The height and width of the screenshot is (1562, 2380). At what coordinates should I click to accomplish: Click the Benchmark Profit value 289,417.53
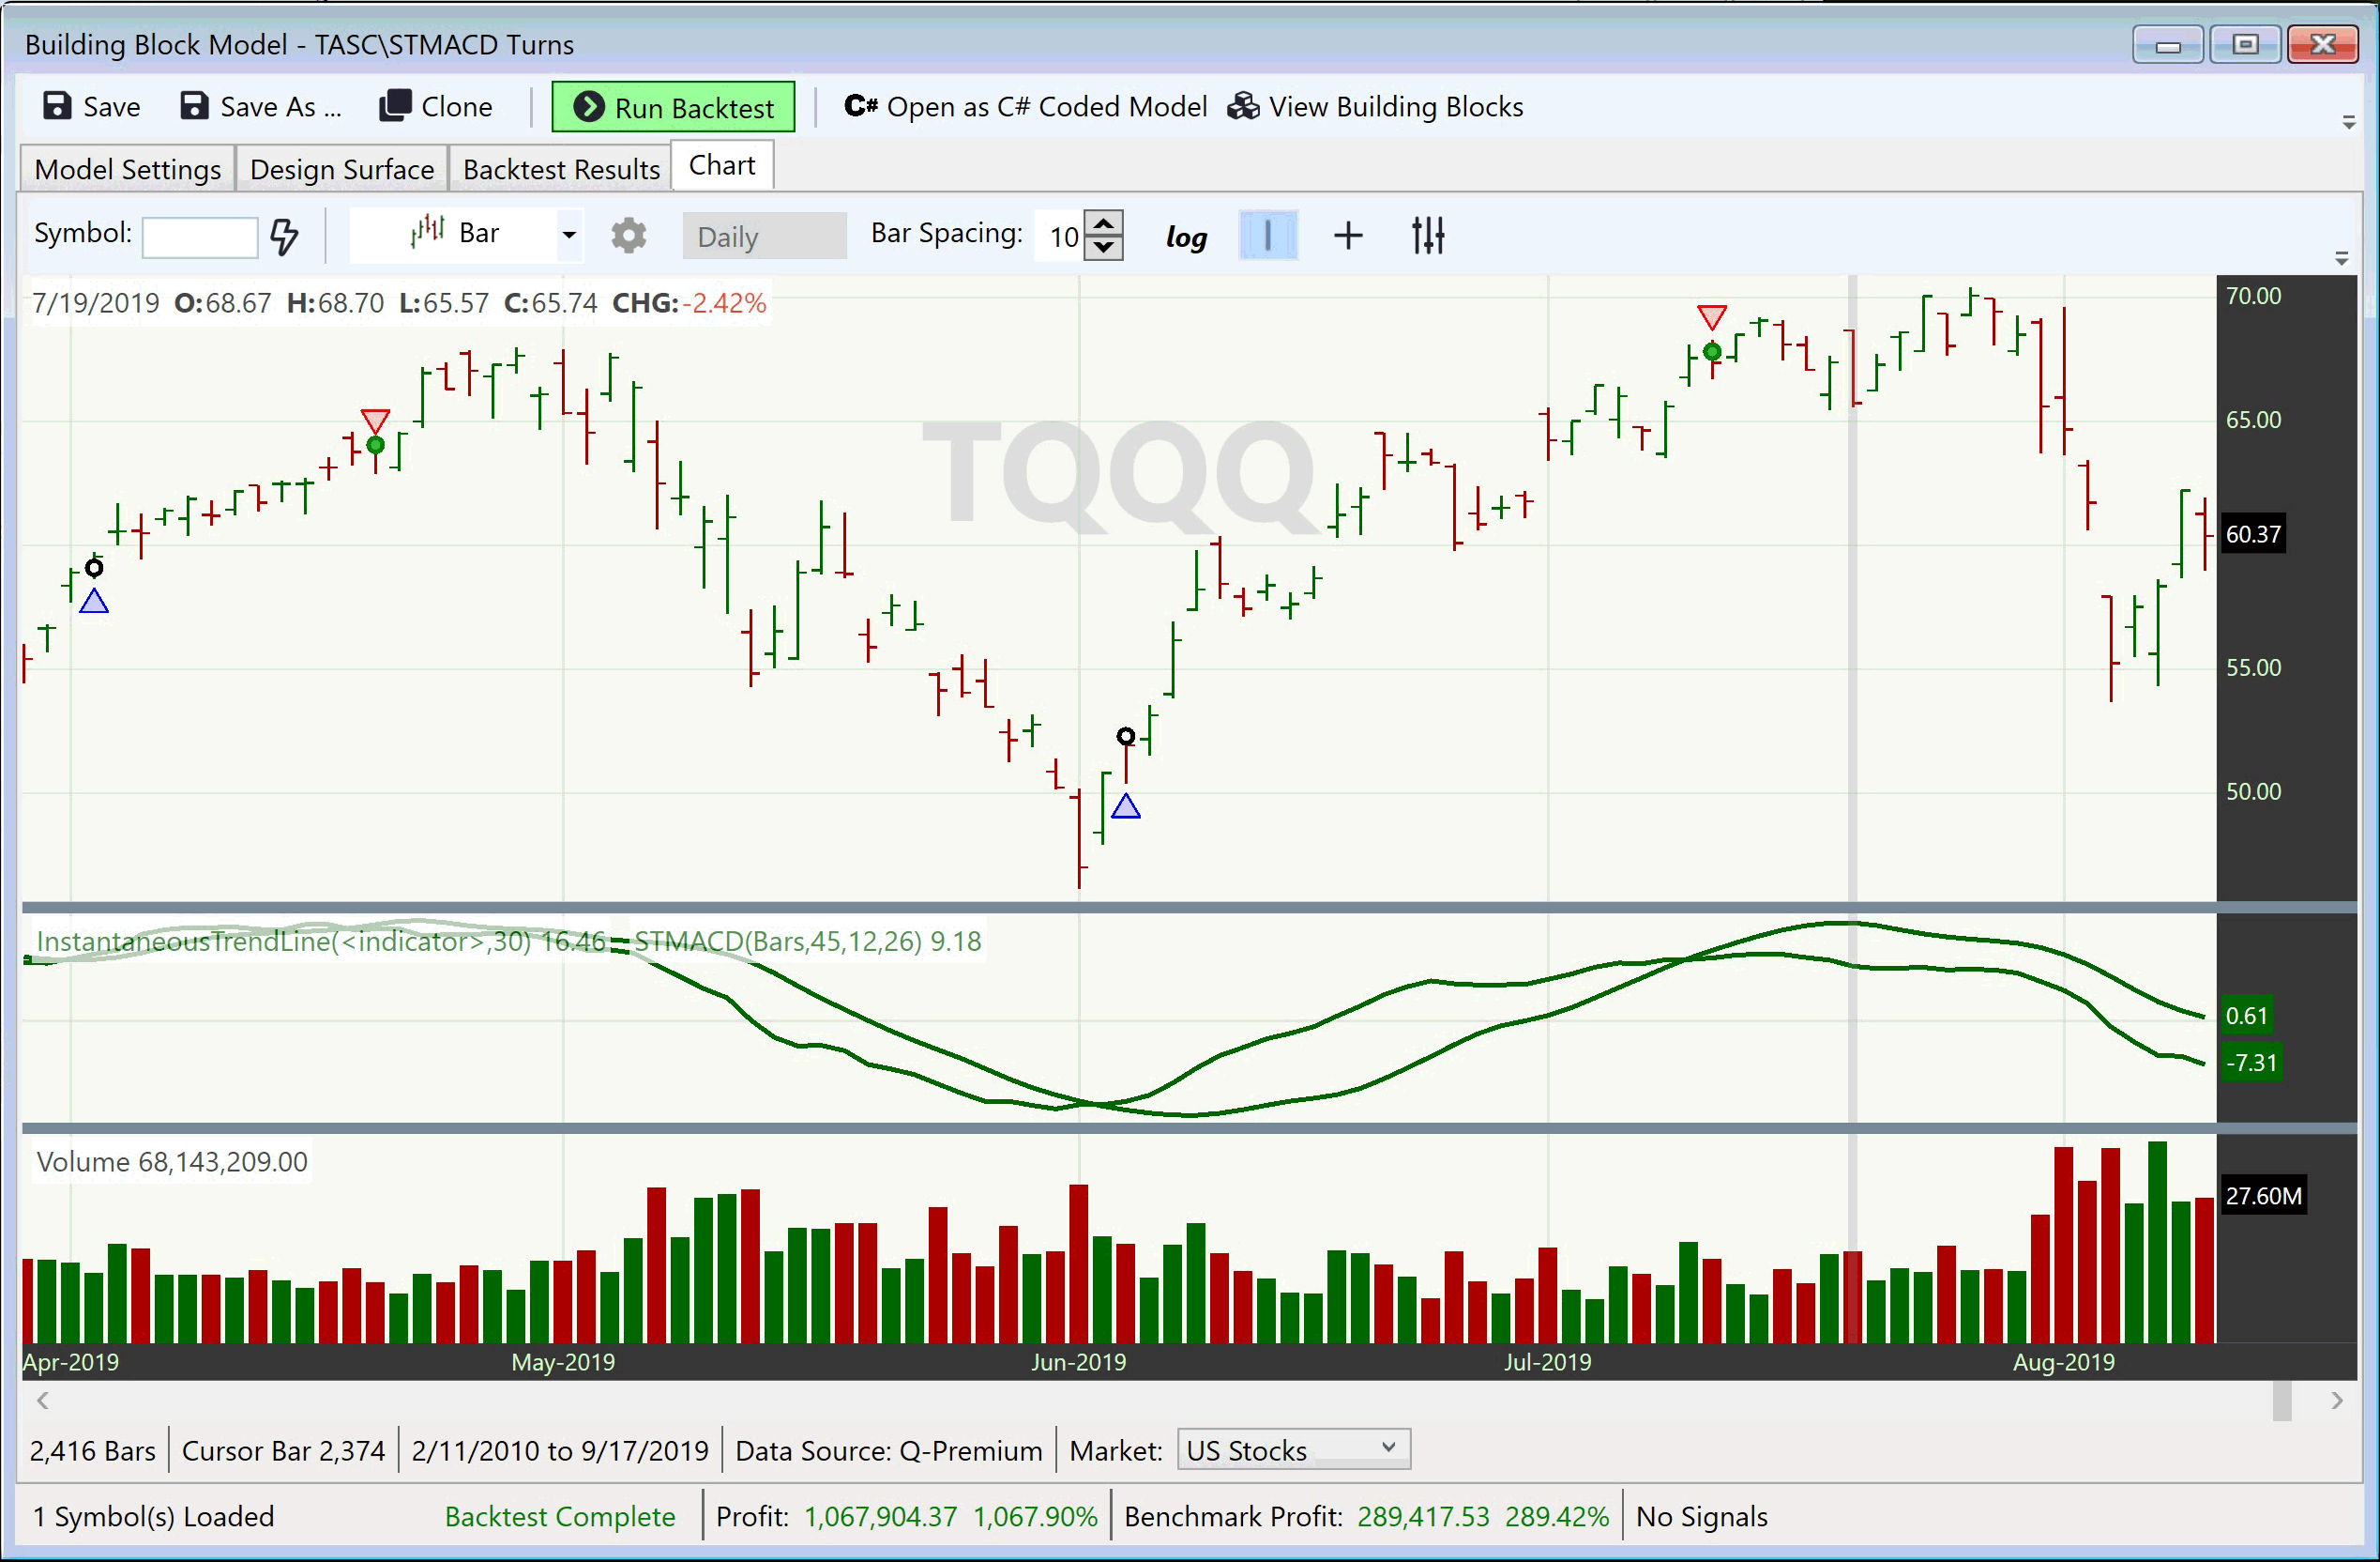pyautogui.click(x=1423, y=1517)
